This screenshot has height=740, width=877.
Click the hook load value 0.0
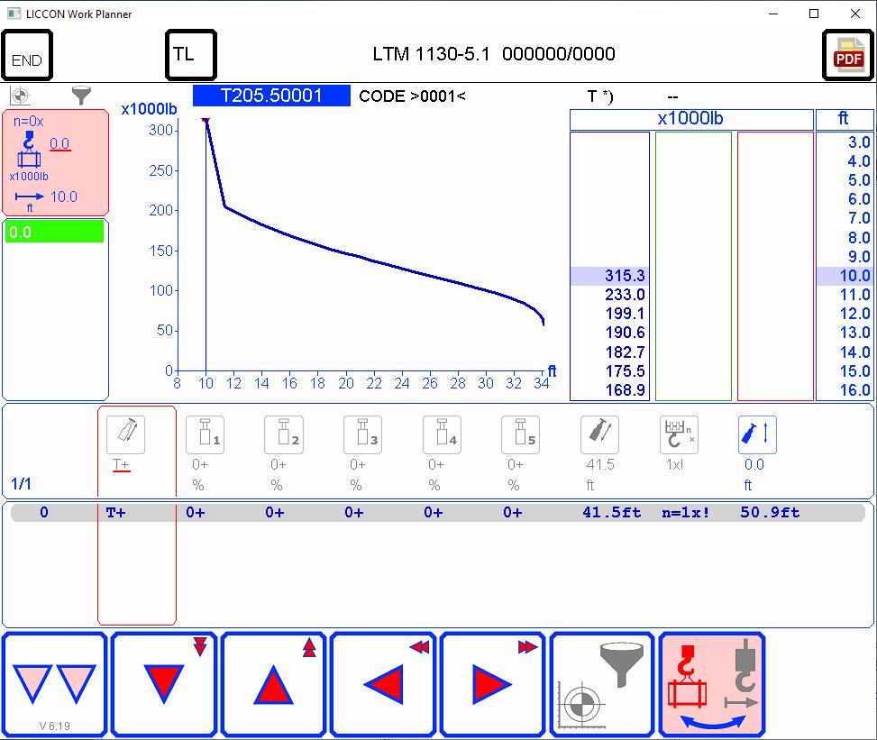59,143
